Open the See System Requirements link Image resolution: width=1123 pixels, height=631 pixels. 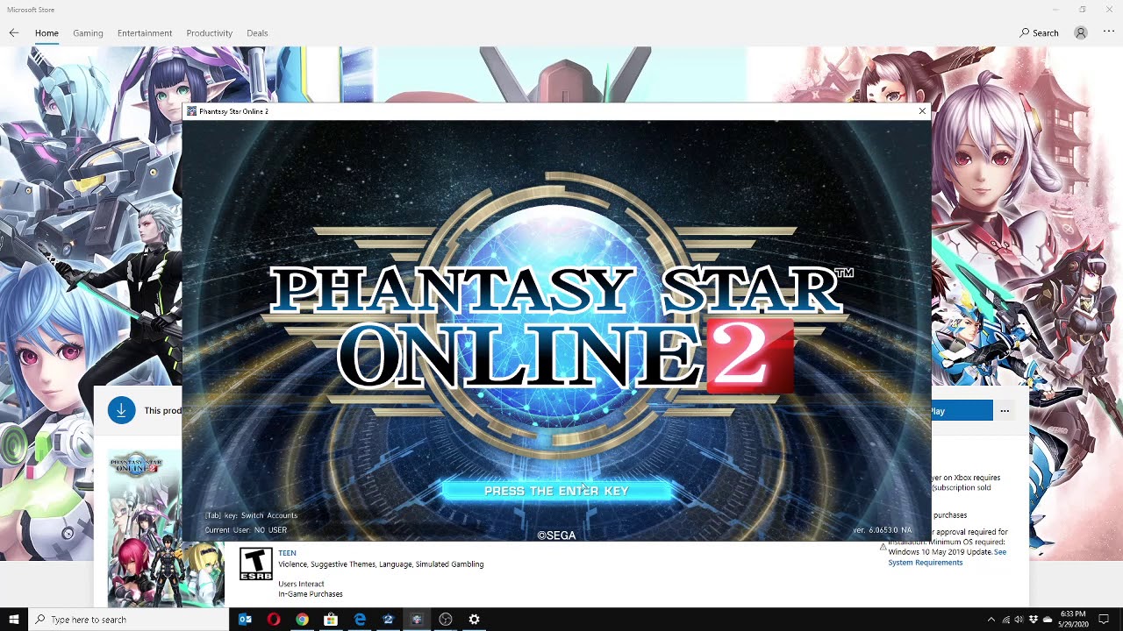point(947,557)
